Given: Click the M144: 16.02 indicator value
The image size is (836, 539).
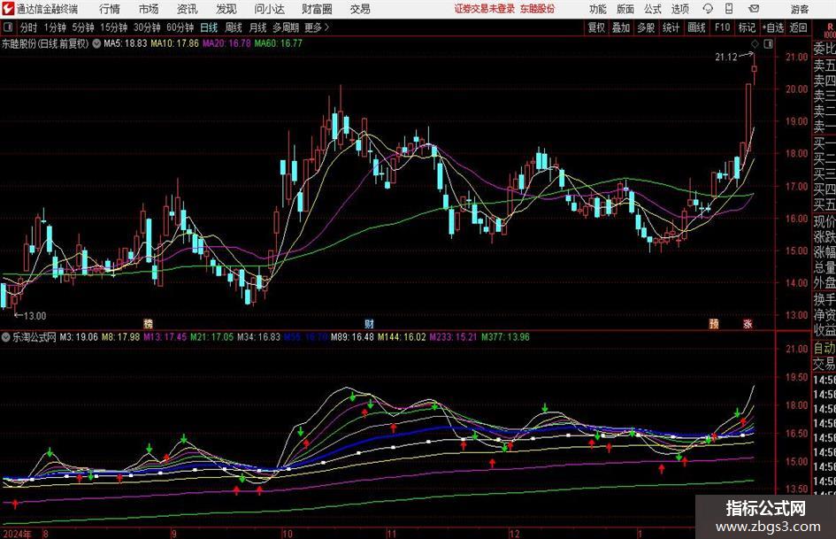Looking at the screenshot, I should [x=402, y=337].
